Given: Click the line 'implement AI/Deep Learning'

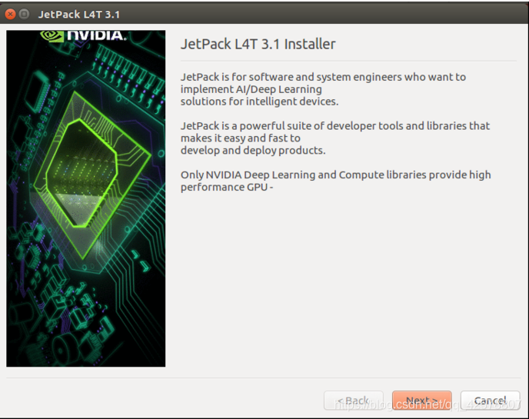Looking at the screenshot, I should (x=251, y=89).
